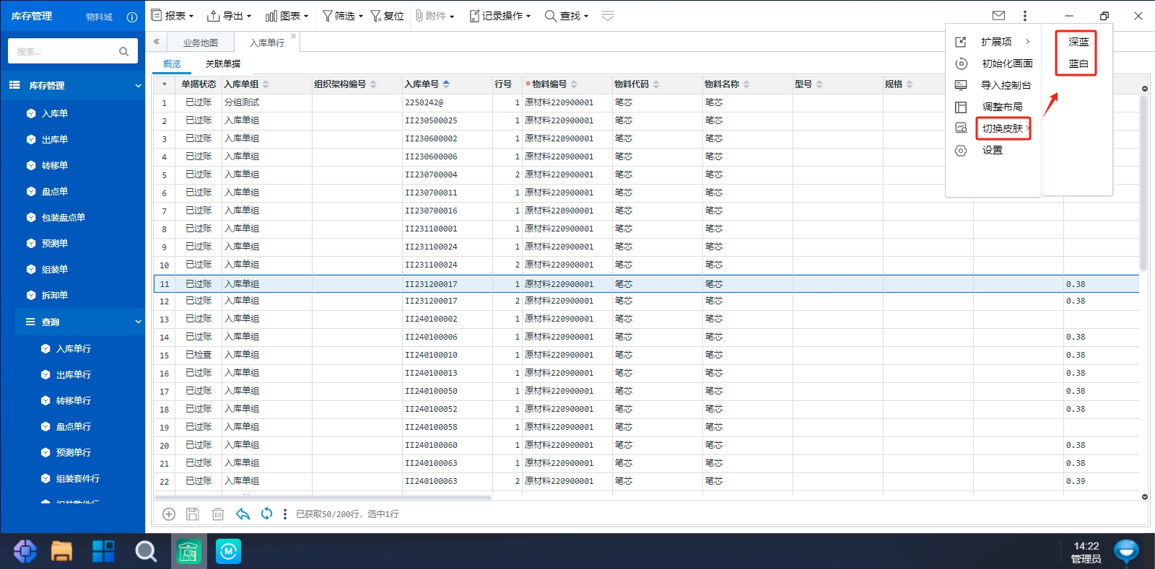Open footer three-dot more menu
The width and height of the screenshot is (1155, 569).
285,514
